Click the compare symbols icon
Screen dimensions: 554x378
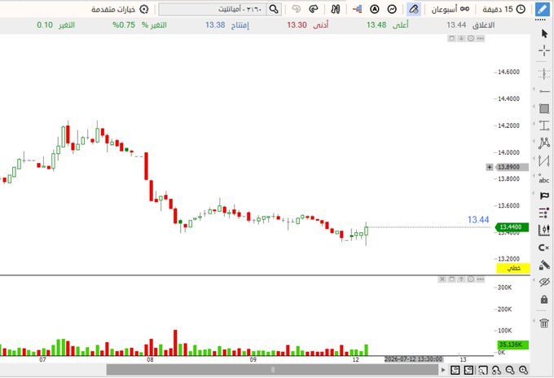coord(336,9)
